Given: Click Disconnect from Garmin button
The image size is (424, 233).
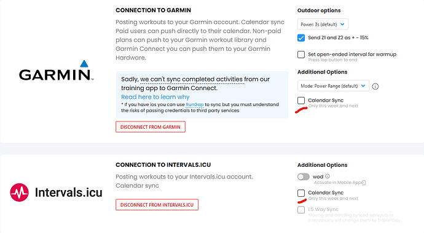Looking at the screenshot, I should point(151,127).
